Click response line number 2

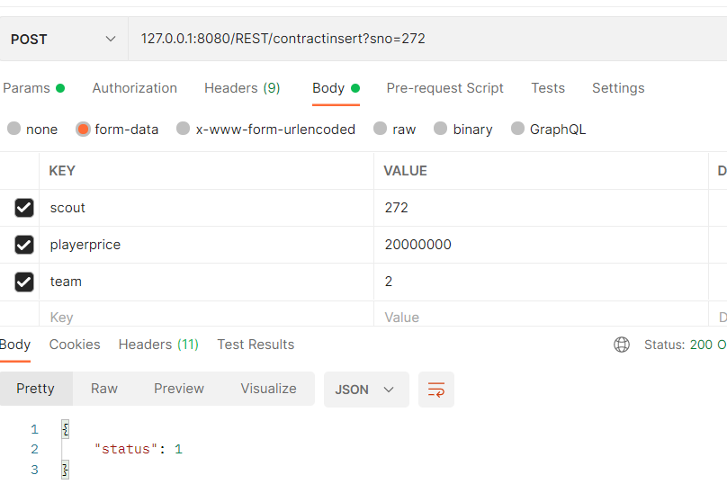[x=34, y=449]
